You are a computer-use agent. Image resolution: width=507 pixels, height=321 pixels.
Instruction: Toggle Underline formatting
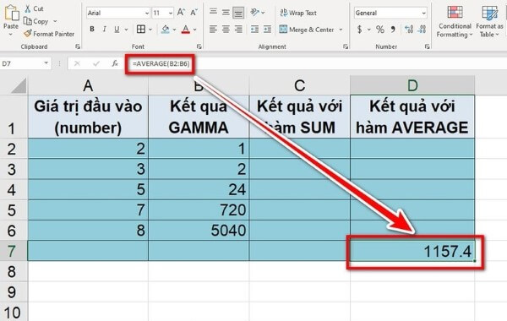point(117,30)
